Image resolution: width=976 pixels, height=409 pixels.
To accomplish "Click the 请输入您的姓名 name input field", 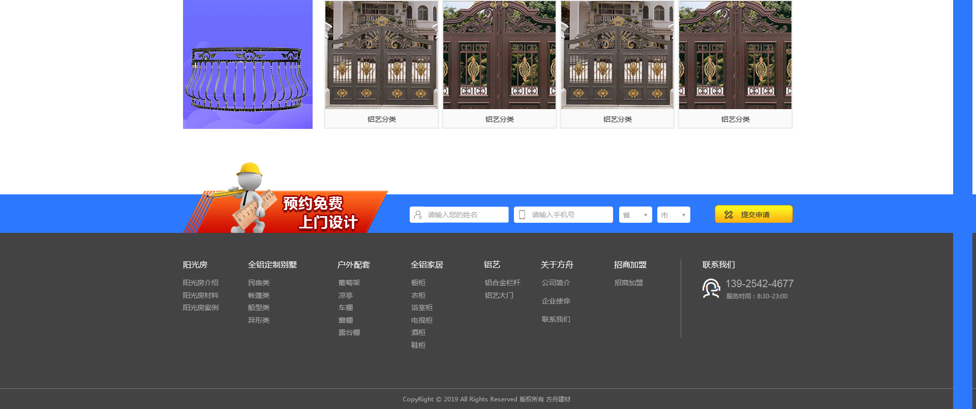I will click(465, 215).
